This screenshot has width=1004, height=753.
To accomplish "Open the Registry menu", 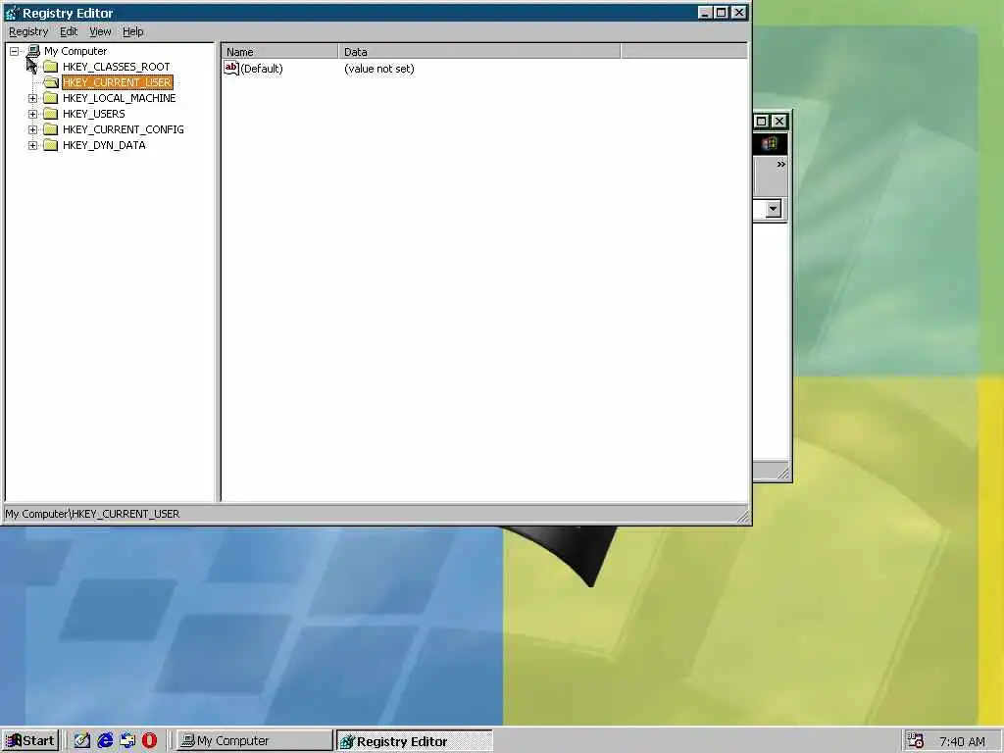I will coord(28,31).
